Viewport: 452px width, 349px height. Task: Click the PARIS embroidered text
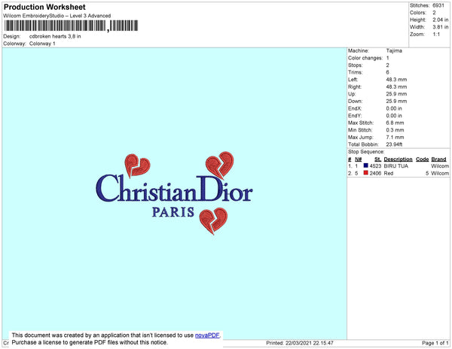(x=173, y=212)
